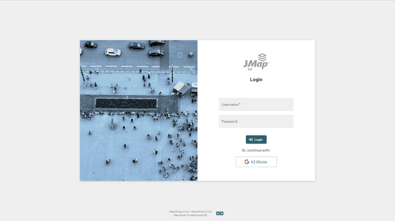Click the dark flower bed in photo
Screen dimensions: 395x221
pos(126,103)
